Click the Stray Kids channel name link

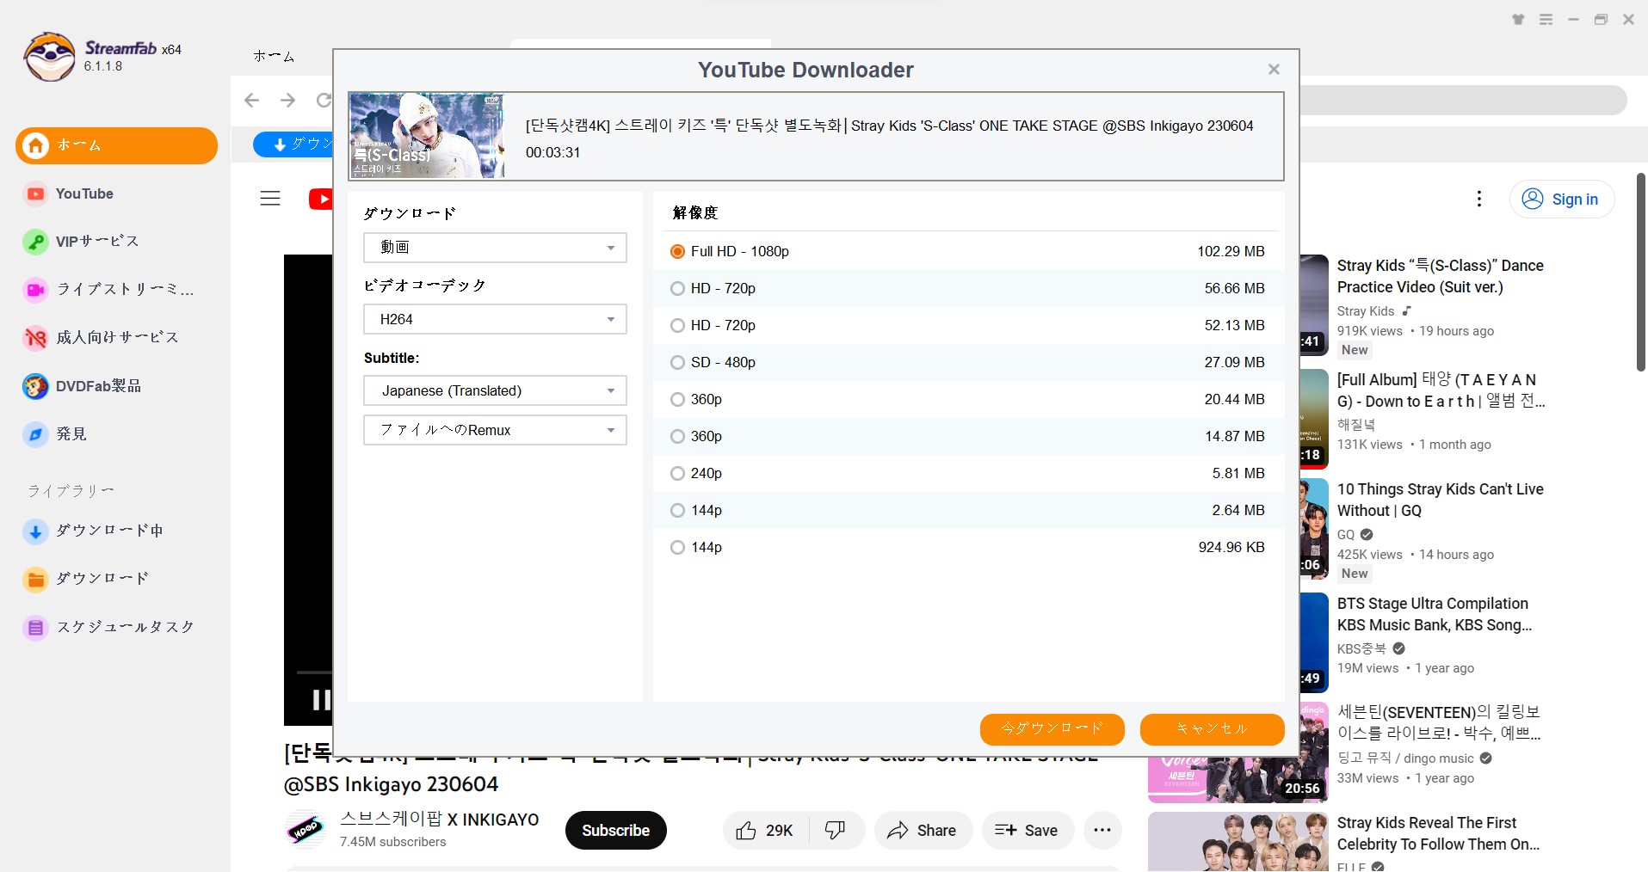pos(1365,311)
